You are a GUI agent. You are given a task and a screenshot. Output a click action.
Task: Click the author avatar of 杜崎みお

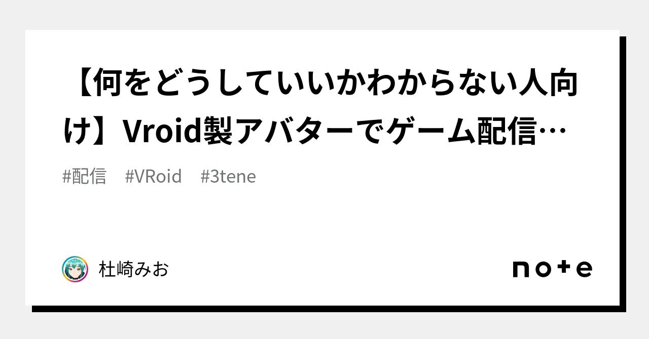tap(75, 269)
